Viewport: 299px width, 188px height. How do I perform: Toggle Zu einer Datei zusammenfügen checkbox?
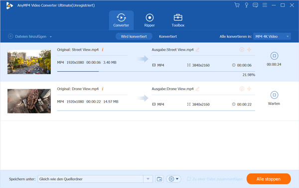point(189,179)
